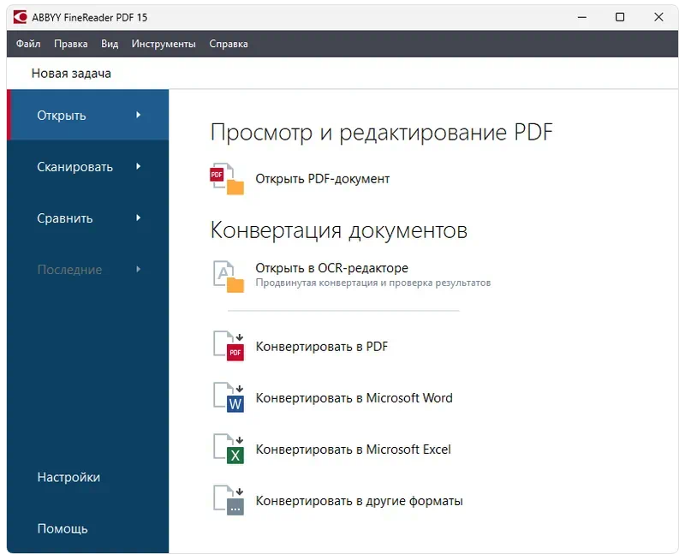The width and height of the screenshot is (685, 560).
Task: Open the Справка menu
Action: click(229, 44)
